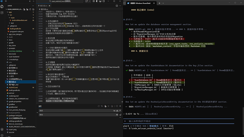Open the Accounts icon in activity bar

point(2,129)
